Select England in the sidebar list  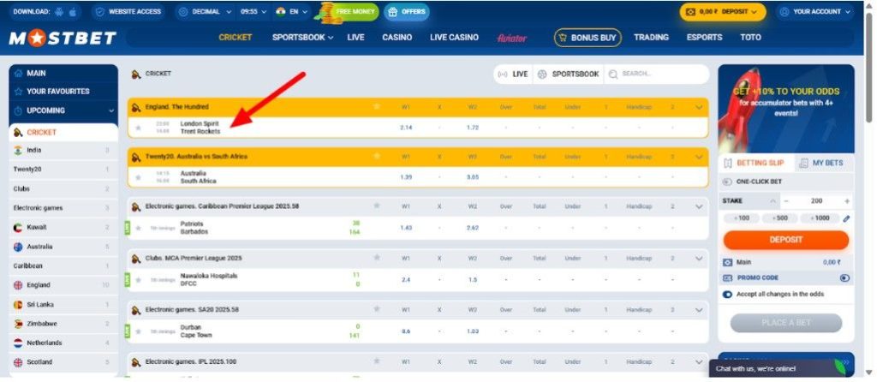click(x=62, y=285)
